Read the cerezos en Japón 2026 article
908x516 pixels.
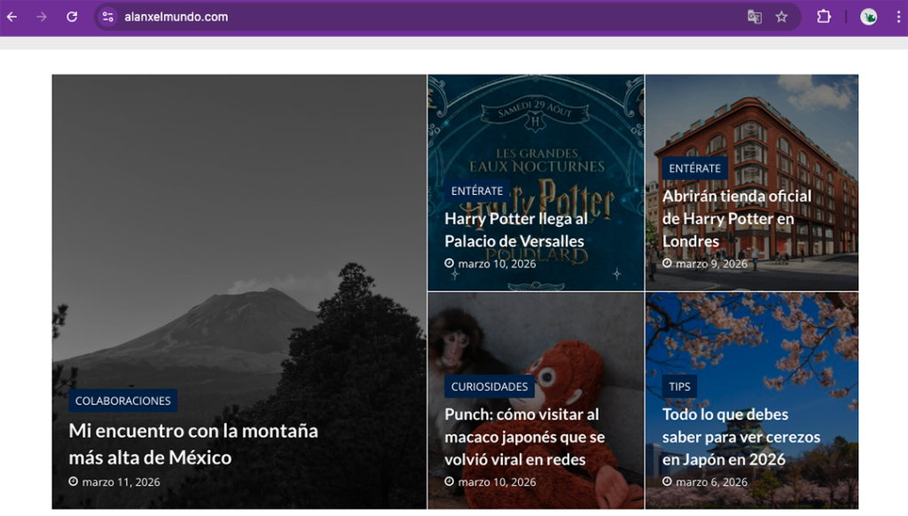(x=740, y=437)
